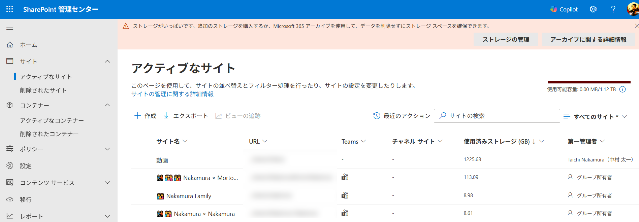Screen dimensions: 639x222
Task: Open サイトの管理に関する詳細情報 link
Action: [172, 94]
